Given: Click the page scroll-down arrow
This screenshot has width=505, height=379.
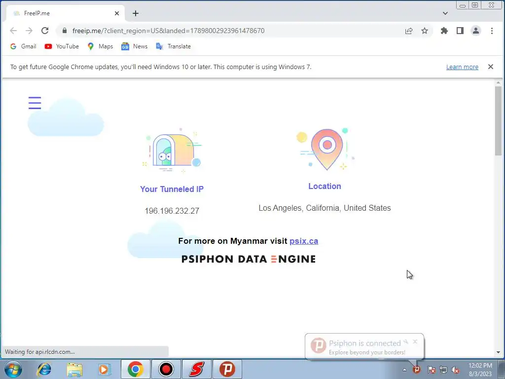Looking at the screenshot, I should click(x=498, y=352).
